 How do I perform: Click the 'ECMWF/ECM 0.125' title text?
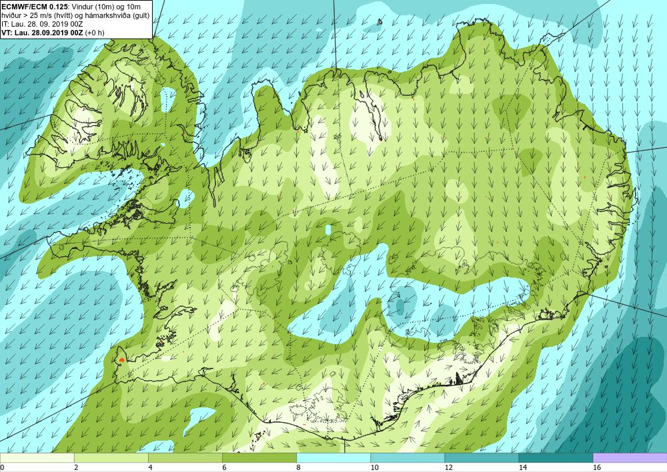pos(33,6)
